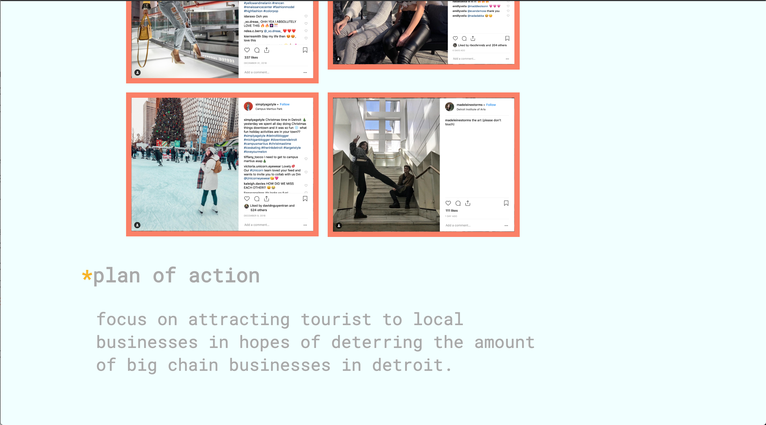Bookmark the simplyagstyle post

pos(305,199)
